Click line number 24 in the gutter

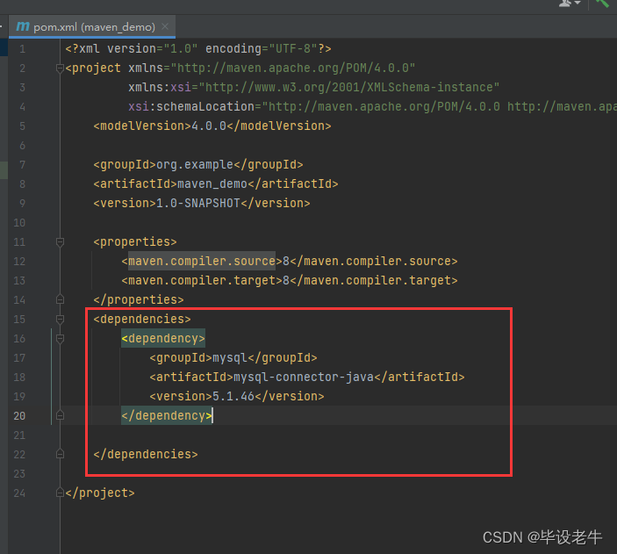click(19, 493)
